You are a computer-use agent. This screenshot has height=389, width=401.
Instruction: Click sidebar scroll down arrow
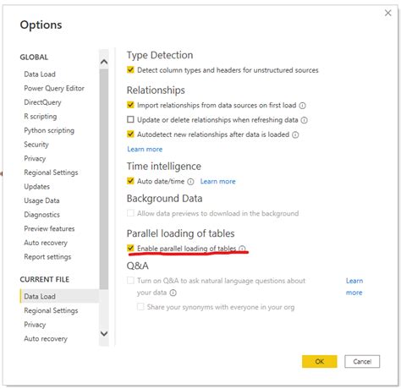[x=104, y=334]
